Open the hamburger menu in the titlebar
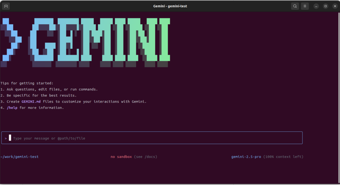The width and height of the screenshot is (340, 185). point(305,6)
